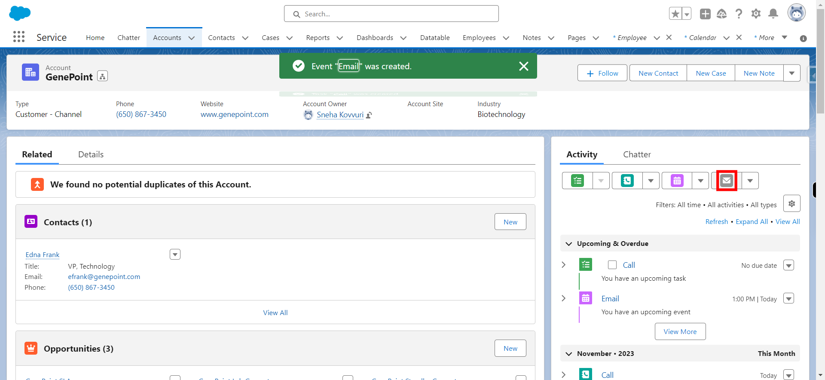The height and width of the screenshot is (380, 825).
Task: Open the Trailhead guidance icon
Action: click(x=722, y=14)
